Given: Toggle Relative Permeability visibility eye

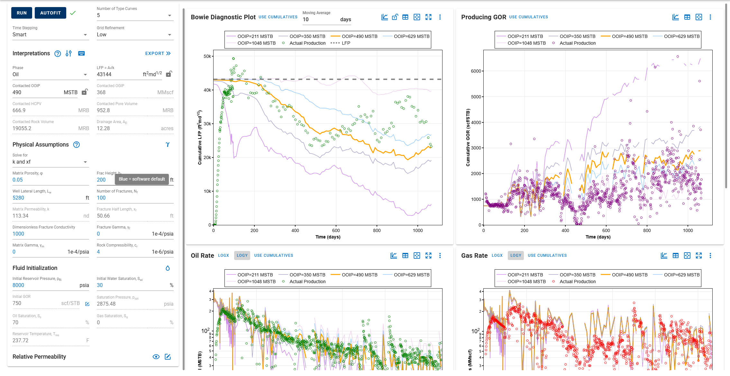Looking at the screenshot, I should coord(156,357).
